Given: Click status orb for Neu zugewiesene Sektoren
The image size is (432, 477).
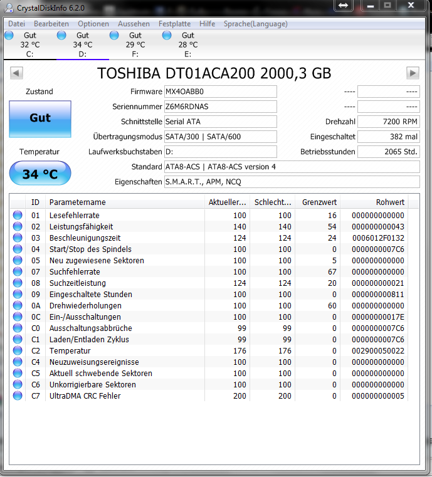Looking at the screenshot, I should (18, 260).
